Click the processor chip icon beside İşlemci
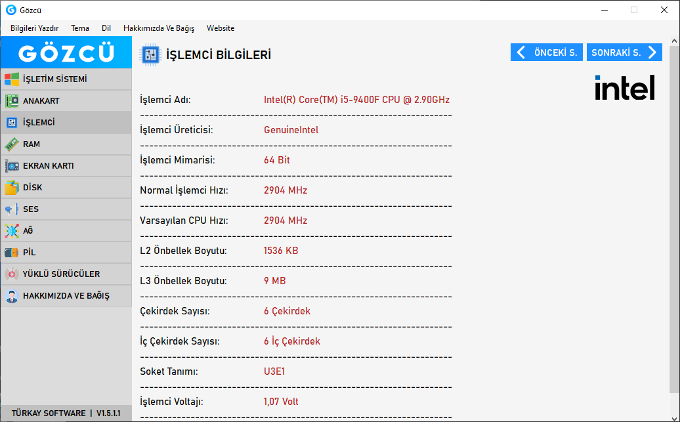680x422 pixels. [12, 123]
